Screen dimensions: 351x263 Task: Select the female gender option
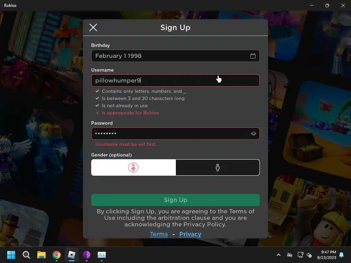tap(133, 167)
